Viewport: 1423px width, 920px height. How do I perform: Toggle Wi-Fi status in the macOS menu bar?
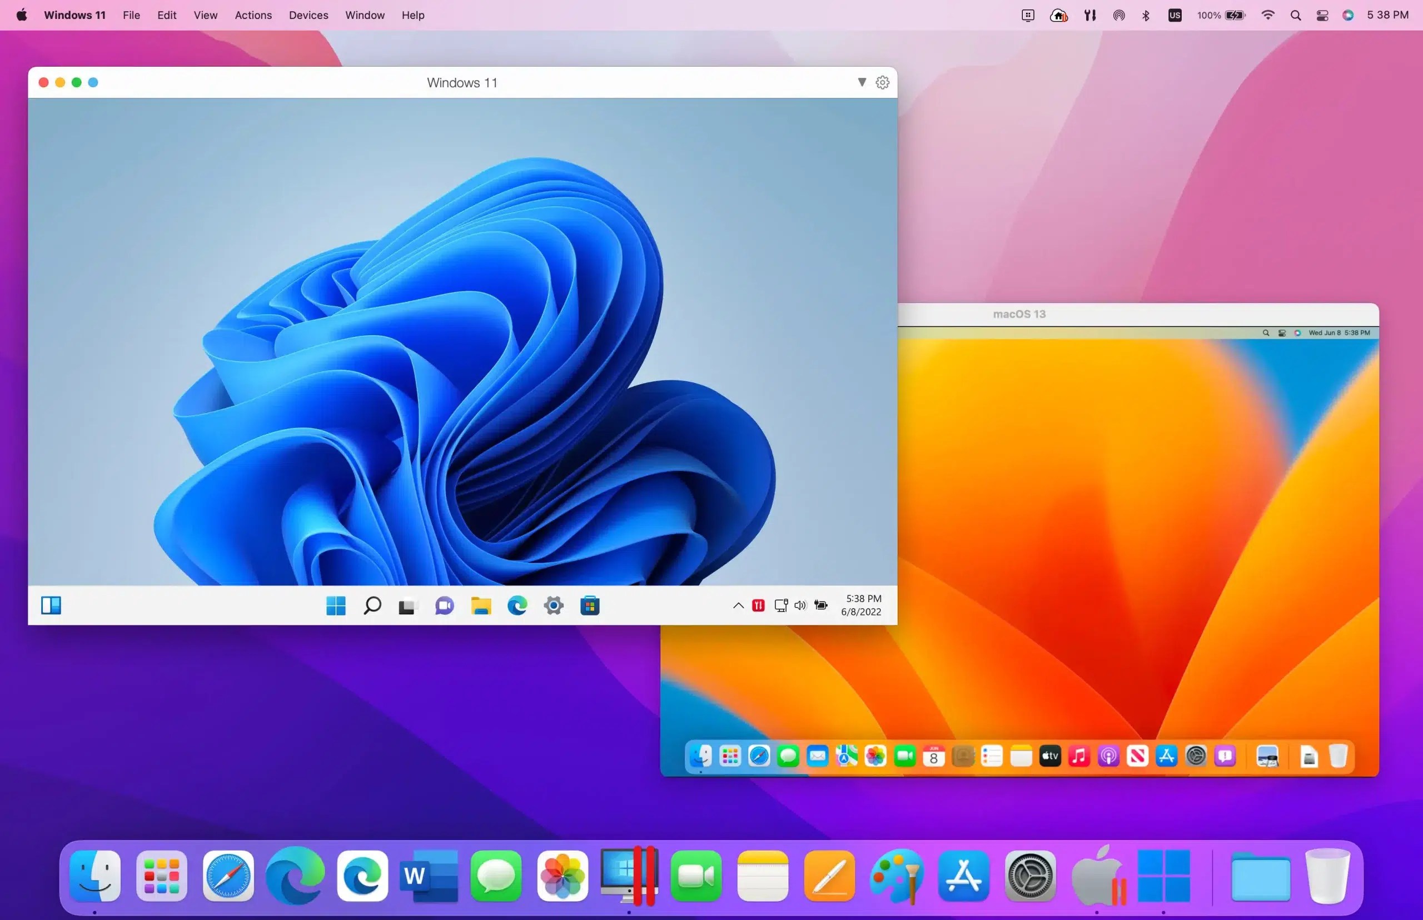pyautogui.click(x=1268, y=15)
